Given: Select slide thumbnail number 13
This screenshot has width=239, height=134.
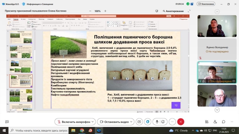Looking at the screenshot, I should tap(21, 95).
